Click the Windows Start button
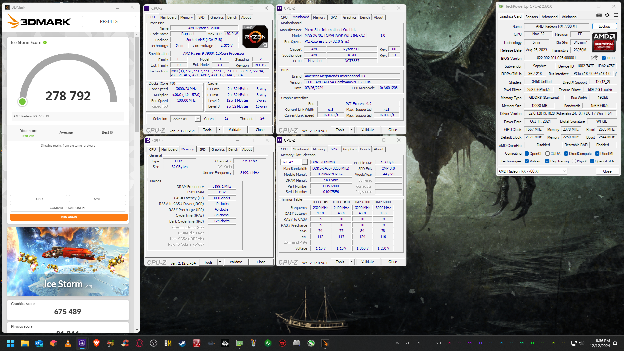 10,343
